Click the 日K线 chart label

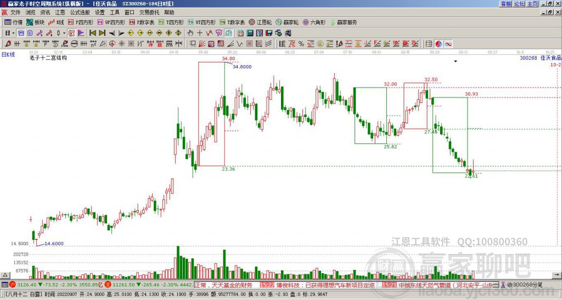(x=8, y=55)
